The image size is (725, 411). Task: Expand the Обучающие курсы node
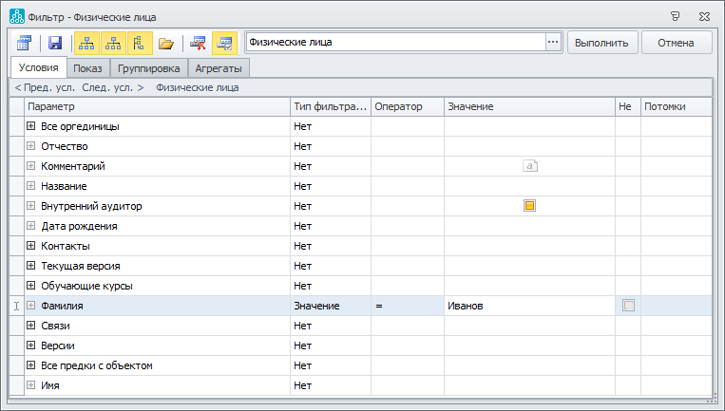click(30, 286)
